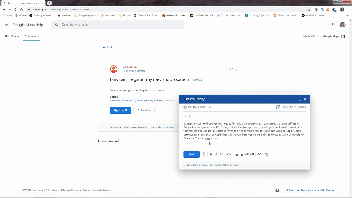Bookmark this page with star icon
352x198 pixels.
[309, 9]
